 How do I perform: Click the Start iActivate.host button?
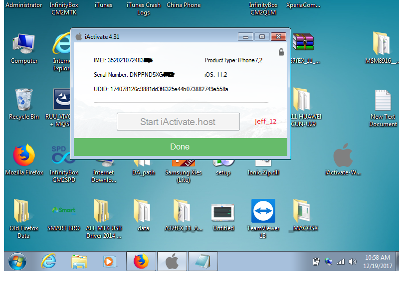(178, 122)
